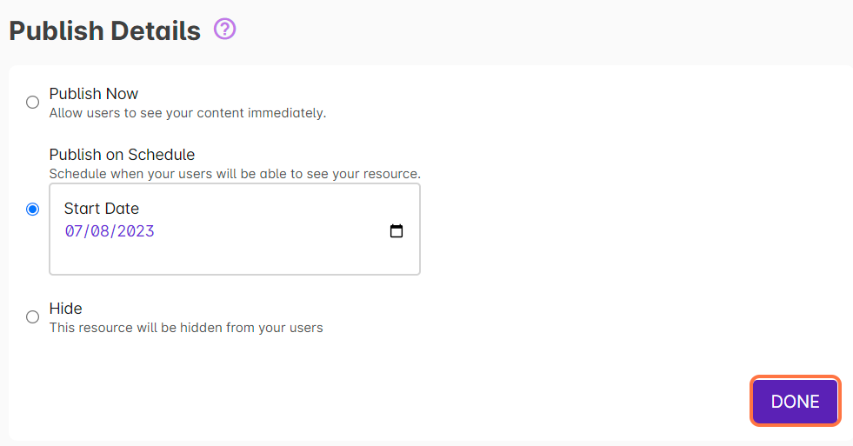Click the day segment 08 in date

(103, 231)
